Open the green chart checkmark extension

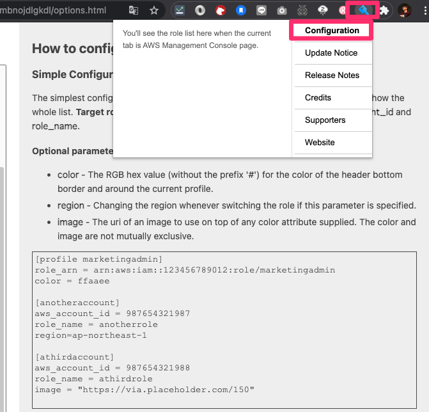(180, 10)
